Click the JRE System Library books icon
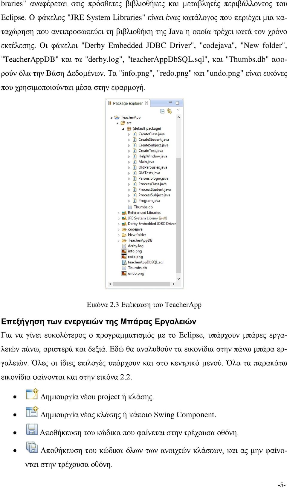Screen dimensions: 287x488 (124, 218)
